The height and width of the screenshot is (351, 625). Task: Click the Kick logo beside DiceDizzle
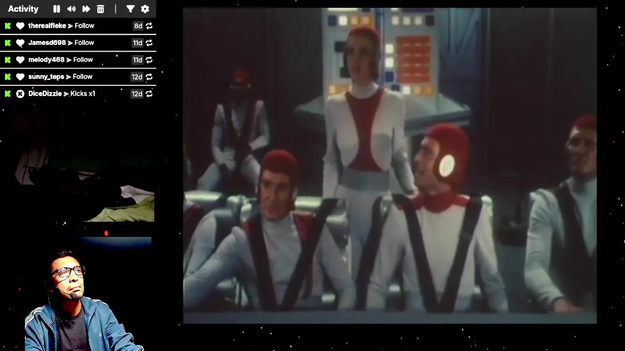8,94
